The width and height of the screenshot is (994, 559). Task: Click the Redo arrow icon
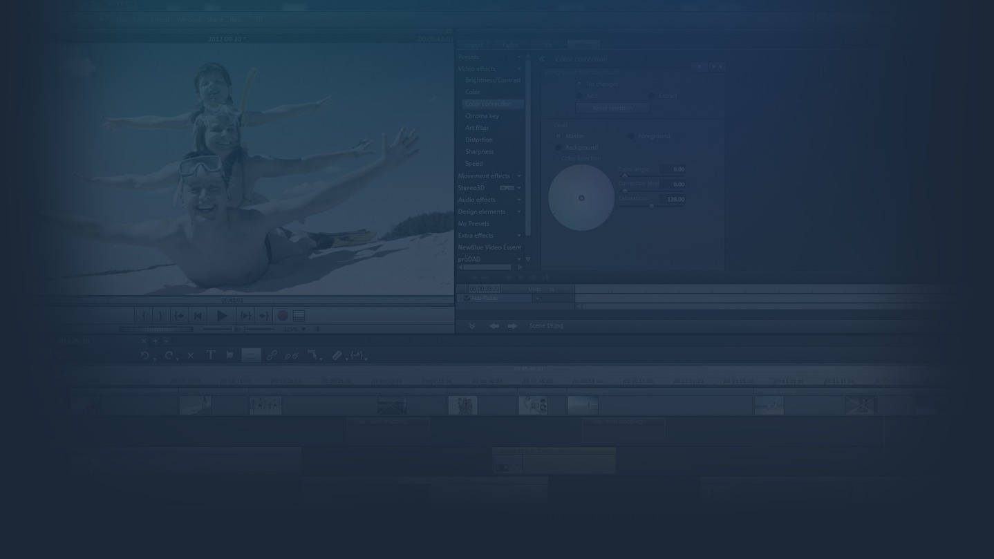(x=169, y=355)
